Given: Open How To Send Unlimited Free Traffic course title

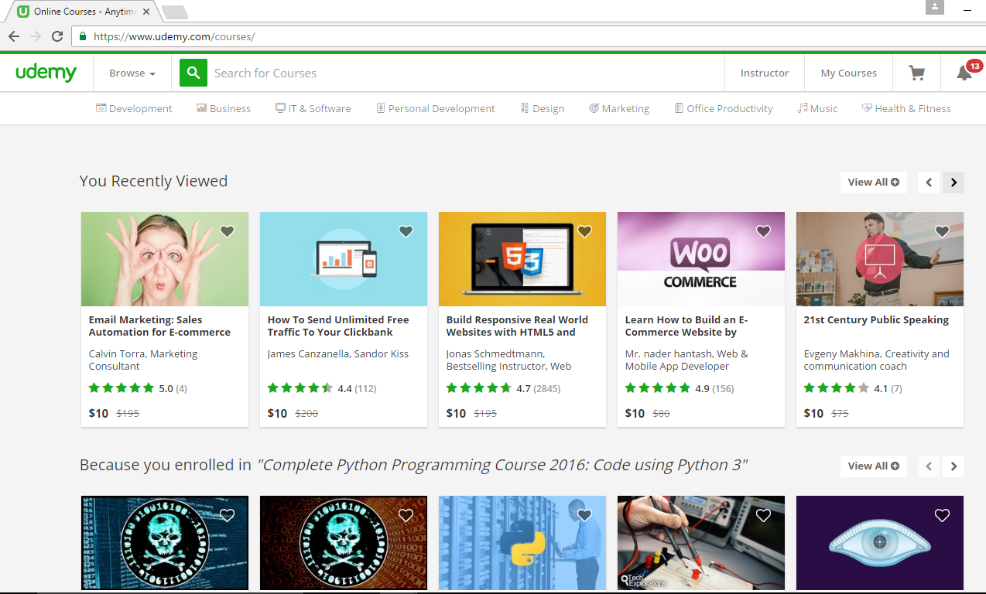Looking at the screenshot, I should coord(338,326).
